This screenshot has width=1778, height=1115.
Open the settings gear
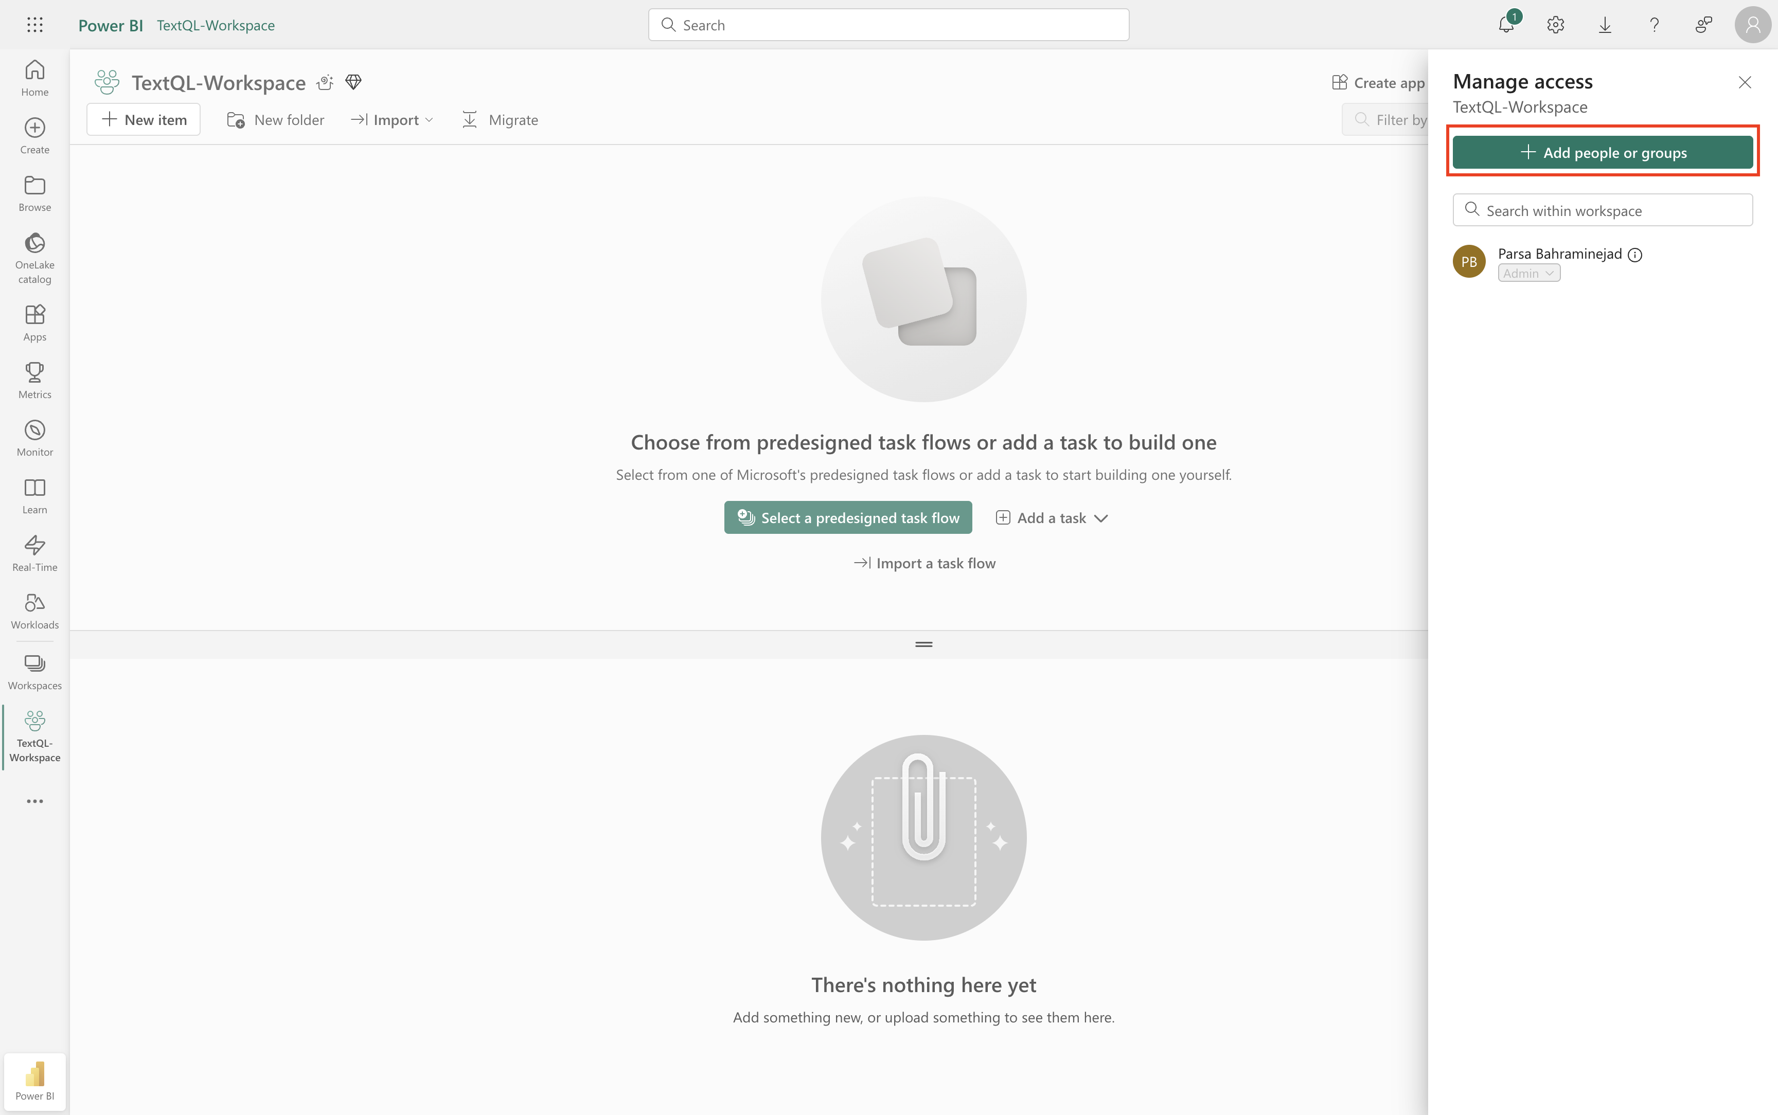(1555, 25)
